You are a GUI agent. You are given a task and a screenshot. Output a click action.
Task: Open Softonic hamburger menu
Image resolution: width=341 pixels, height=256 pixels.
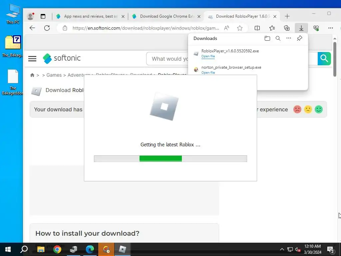coord(32,59)
